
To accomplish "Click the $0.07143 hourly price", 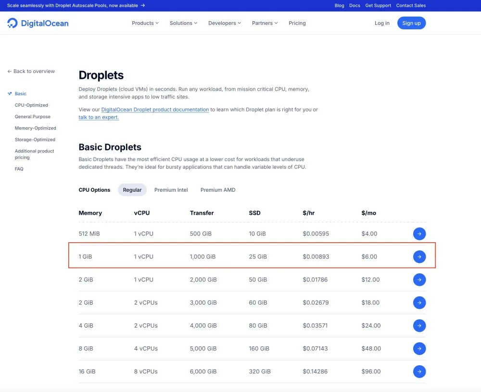I will [x=315, y=348].
